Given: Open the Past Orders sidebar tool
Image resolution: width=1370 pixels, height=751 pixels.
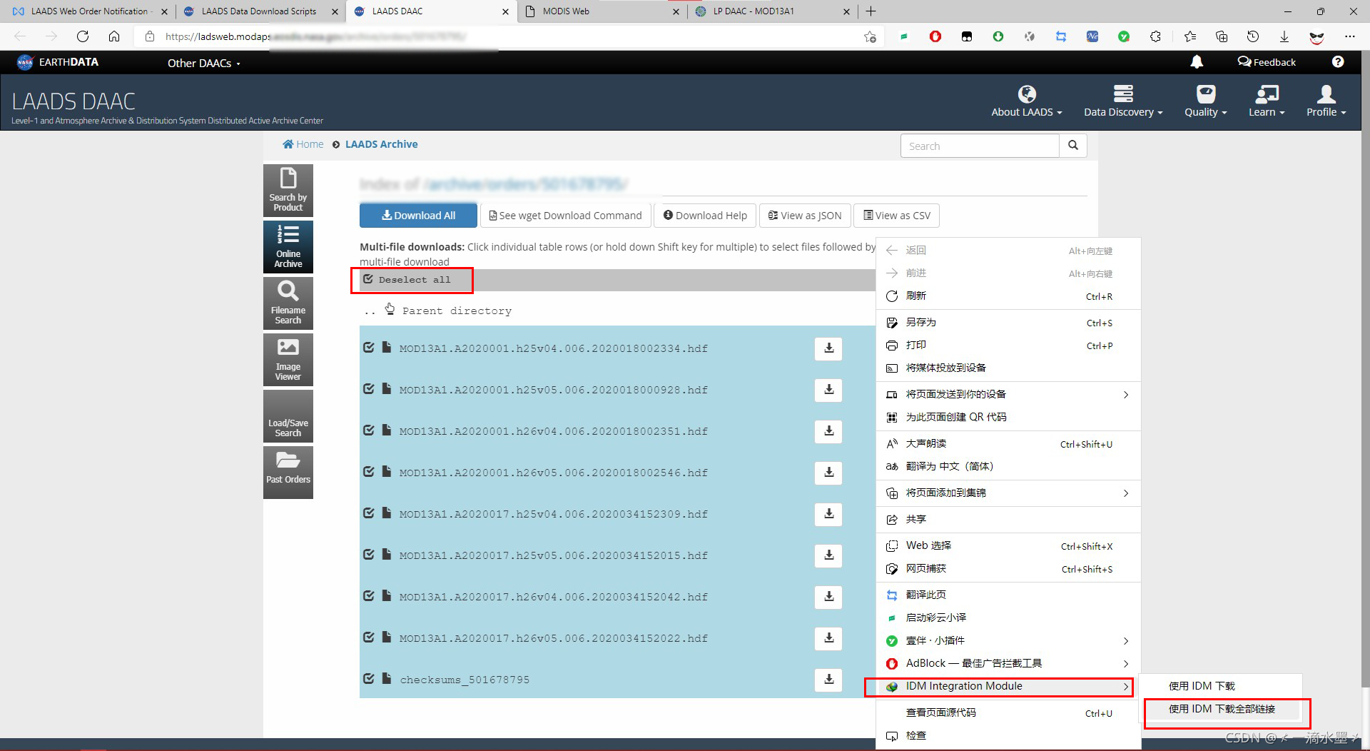Looking at the screenshot, I should (288, 473).
